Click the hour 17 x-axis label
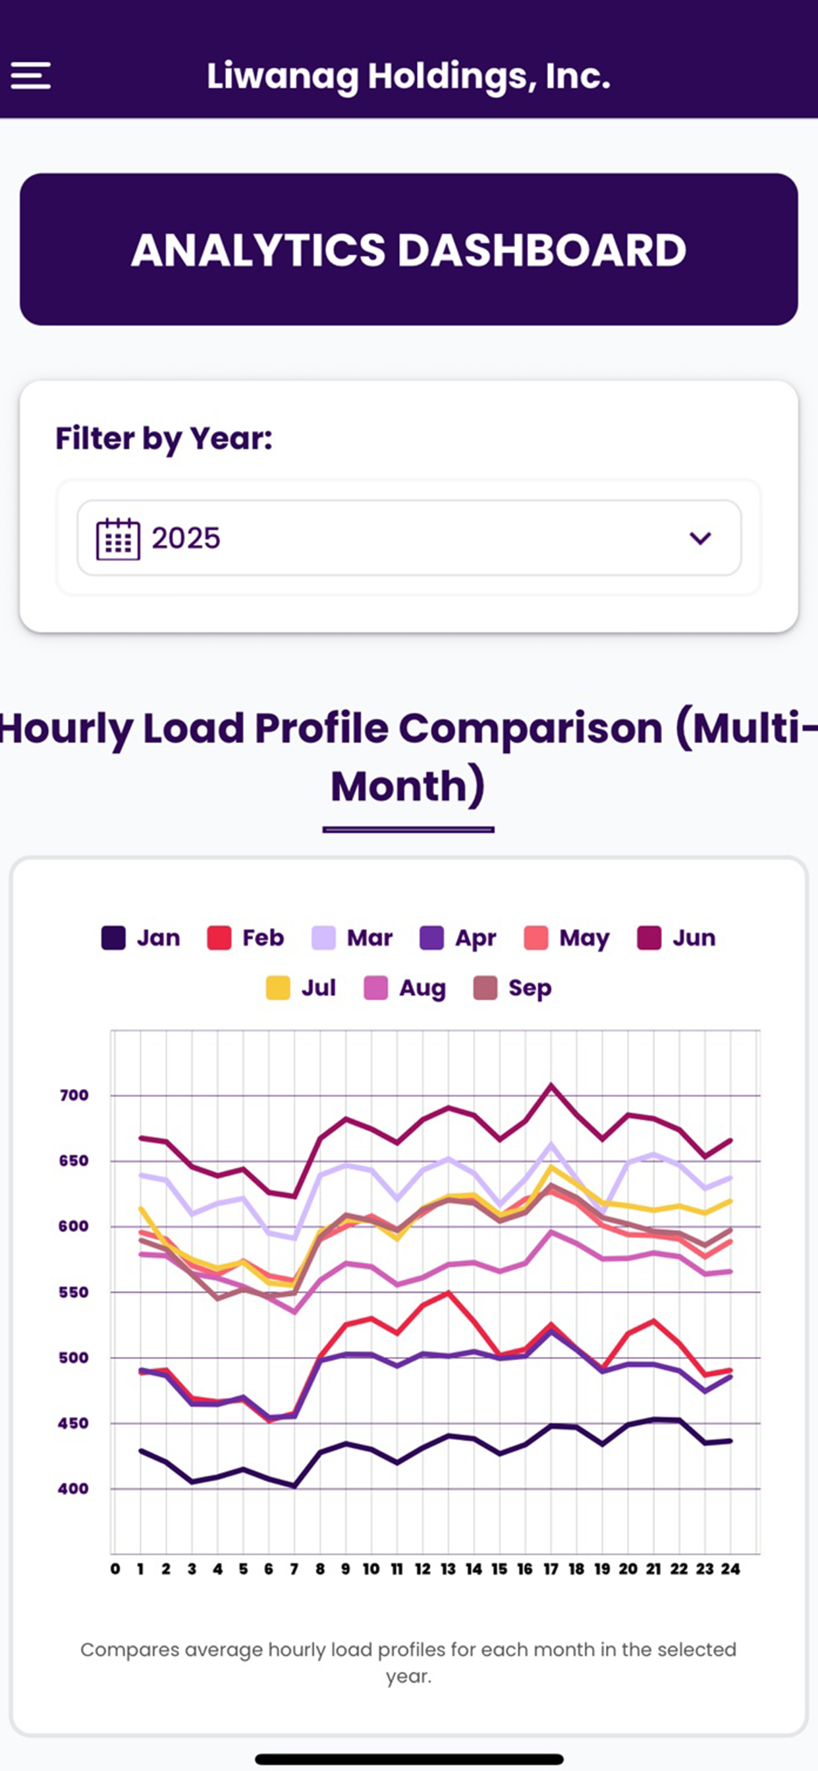This screenshot has width=818, height=1771. [x=551, y=1569]
